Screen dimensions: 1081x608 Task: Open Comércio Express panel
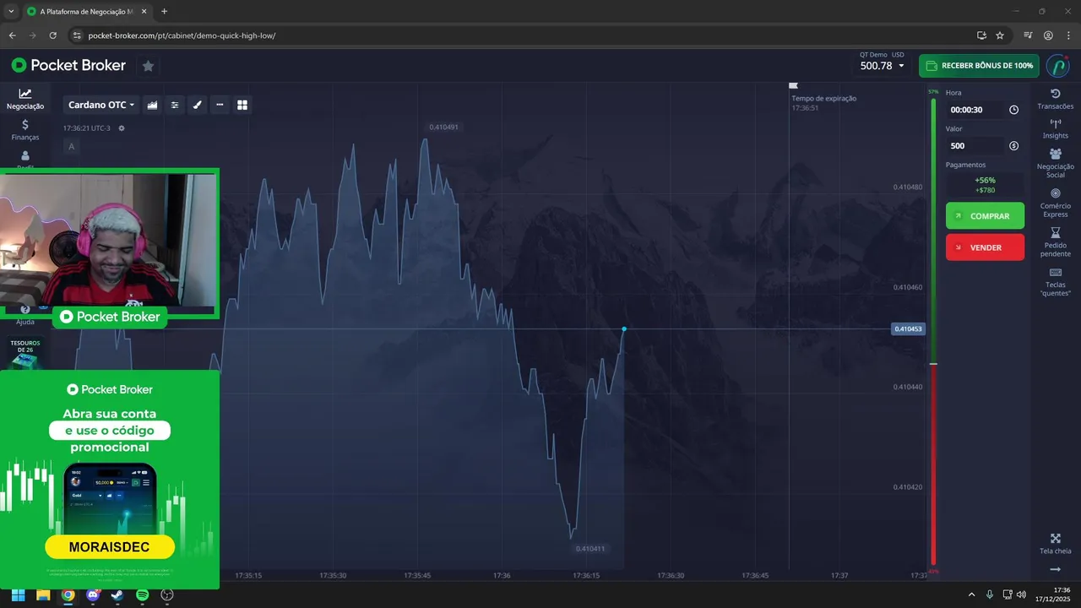(1055, 203)
